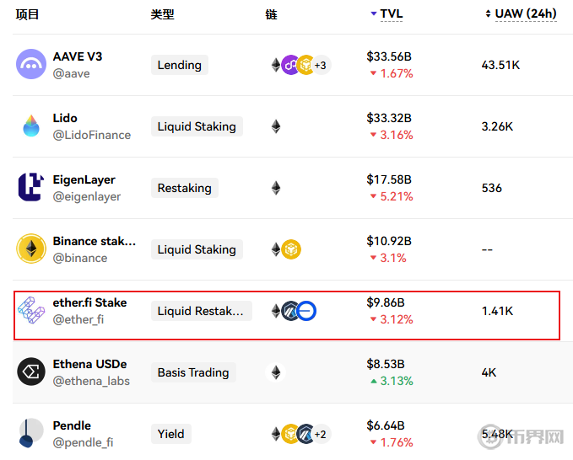
Task: Click the Pendle project logo
Action: coord(31,433)
